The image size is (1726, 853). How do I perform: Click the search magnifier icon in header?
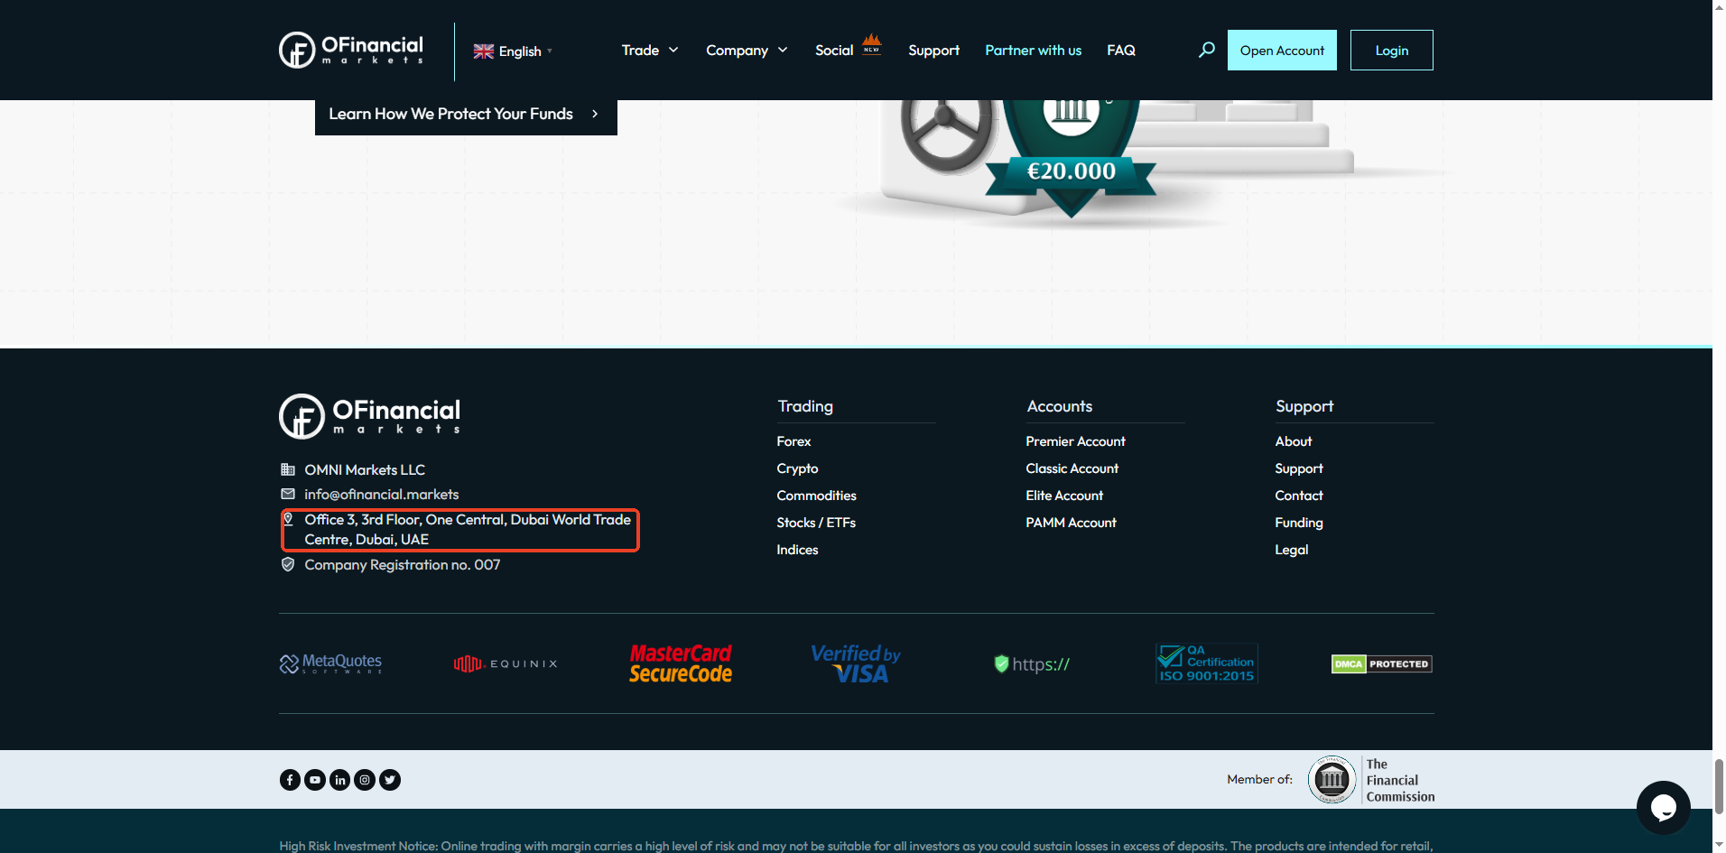coord(1206,50)
